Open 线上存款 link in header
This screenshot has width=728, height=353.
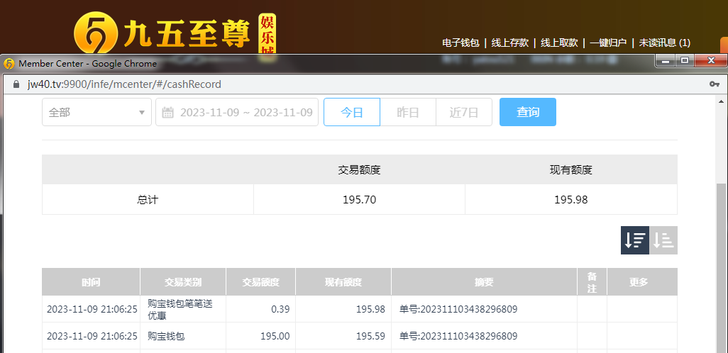[x=509, y=43]
